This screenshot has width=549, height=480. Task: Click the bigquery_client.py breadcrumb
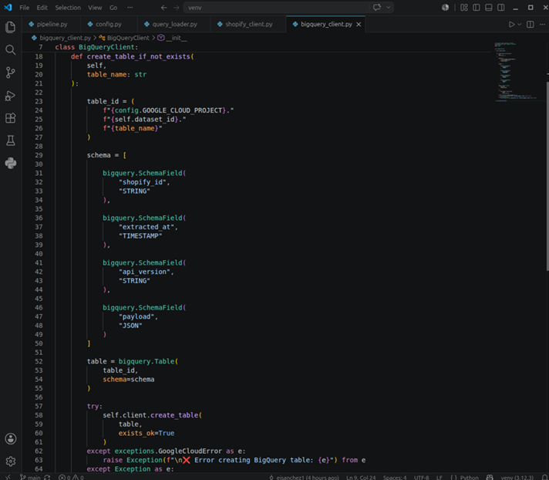coord(65,38)
